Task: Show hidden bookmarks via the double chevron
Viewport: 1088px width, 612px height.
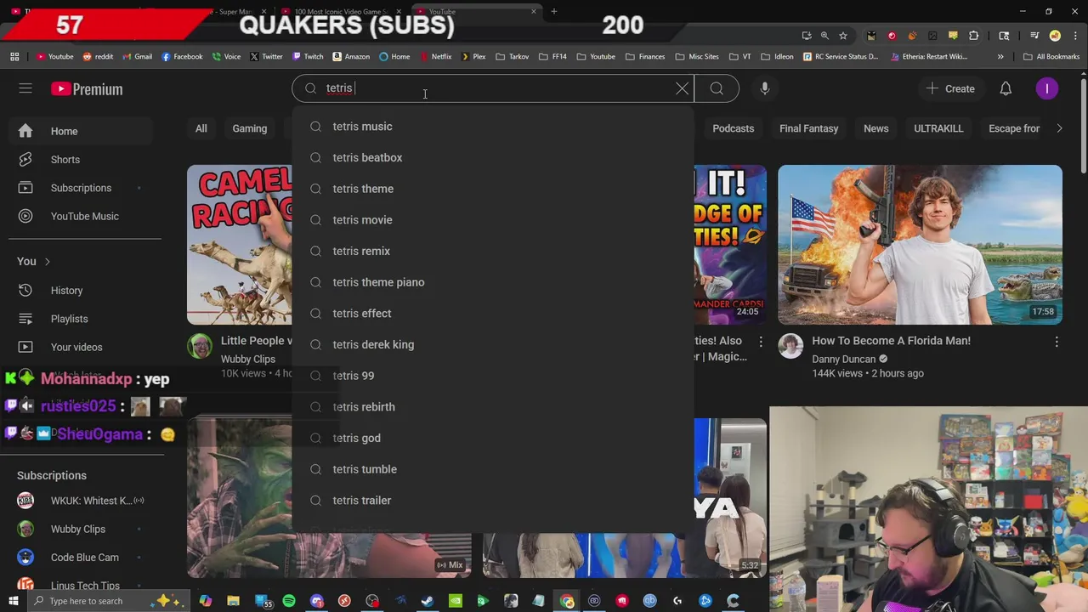Action: (1000, 57)
